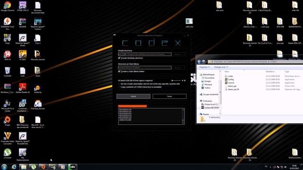Open Launch application in Explorer list
This screenshot has width=303, height=170.
coord(230,83)
